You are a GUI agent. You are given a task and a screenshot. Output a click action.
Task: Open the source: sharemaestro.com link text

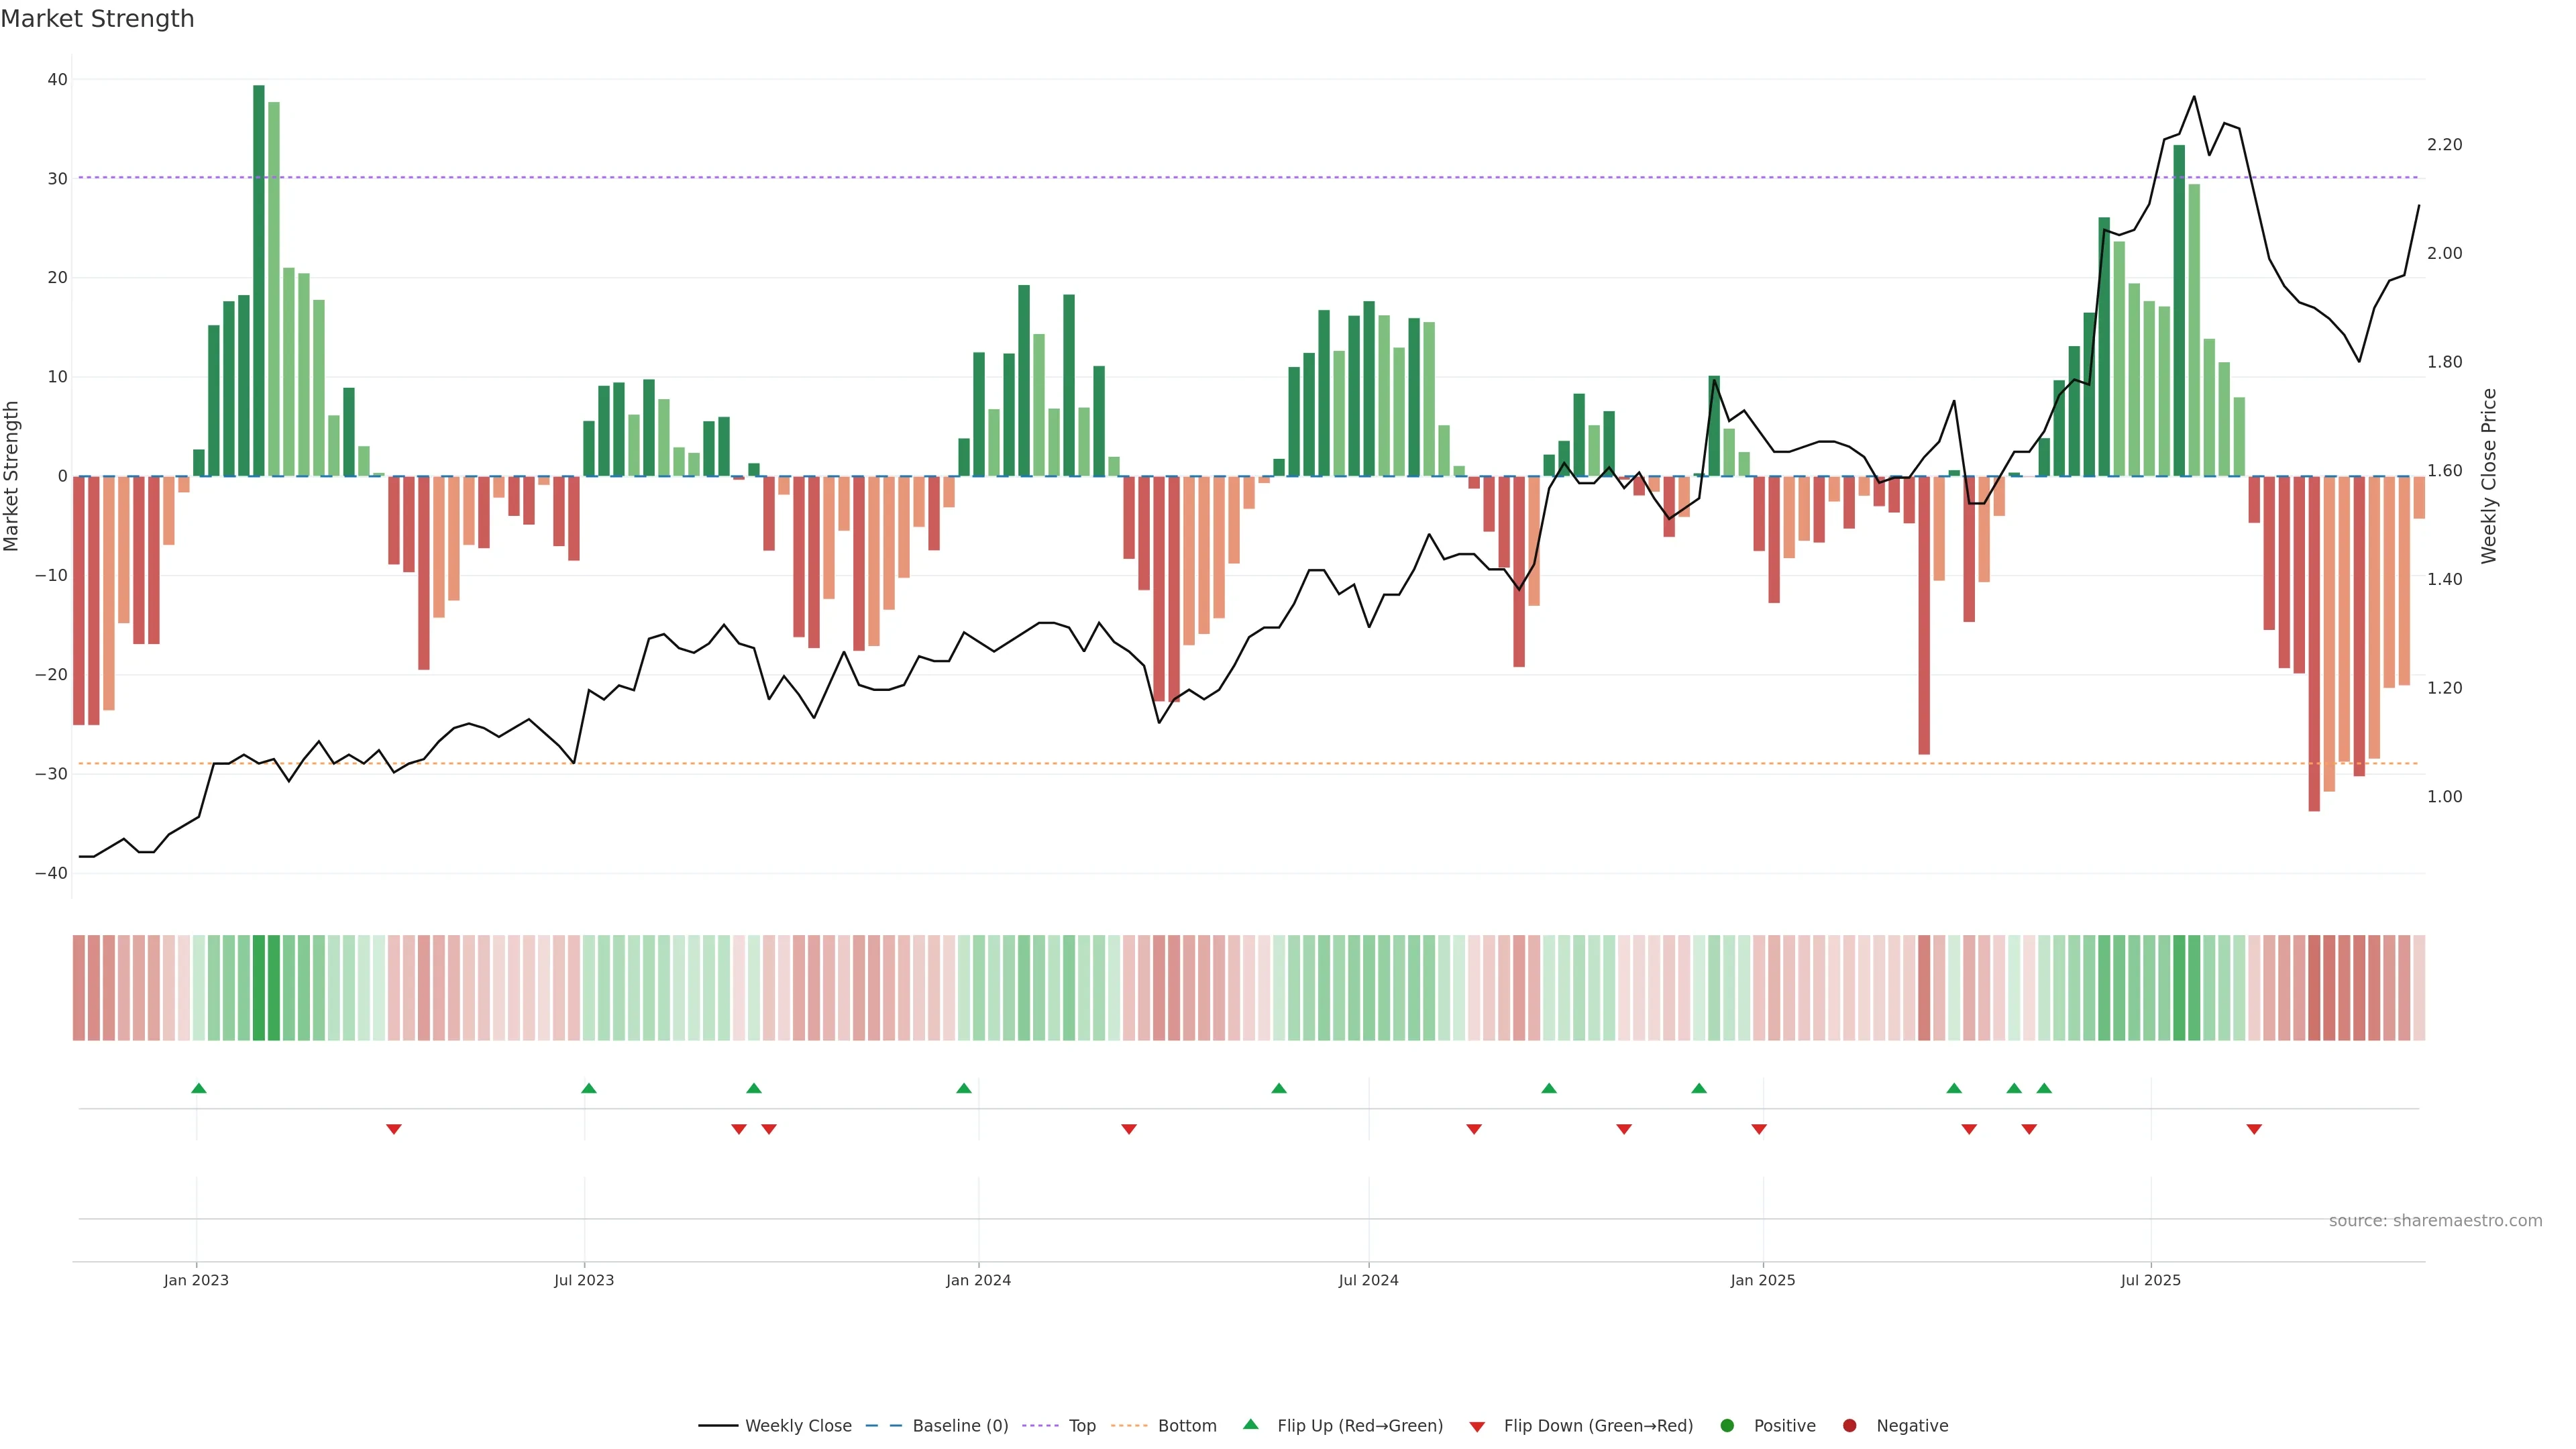(x=2435, y=1220)
